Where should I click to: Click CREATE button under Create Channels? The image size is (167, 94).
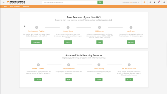tap(38, 79)
